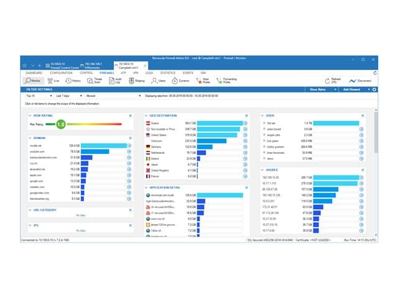
Task: Open the Users view
Action: [158, 81]
